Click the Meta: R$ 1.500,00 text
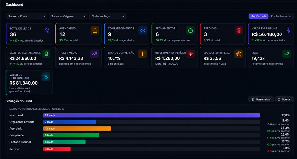The height and width of the screenshot is (159, 297). coord(167,64)
